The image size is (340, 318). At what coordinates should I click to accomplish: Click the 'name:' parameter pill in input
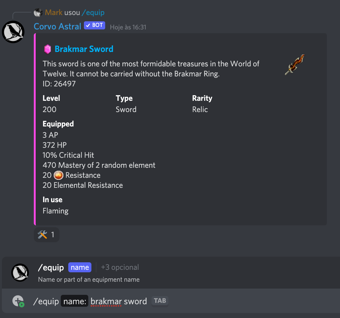[x=75, y=301]
